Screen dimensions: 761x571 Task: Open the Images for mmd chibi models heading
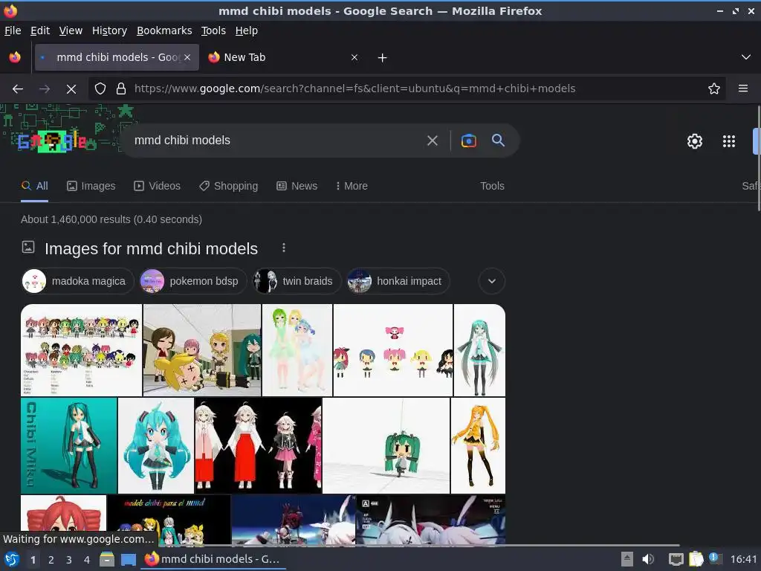tap(151, 248)
